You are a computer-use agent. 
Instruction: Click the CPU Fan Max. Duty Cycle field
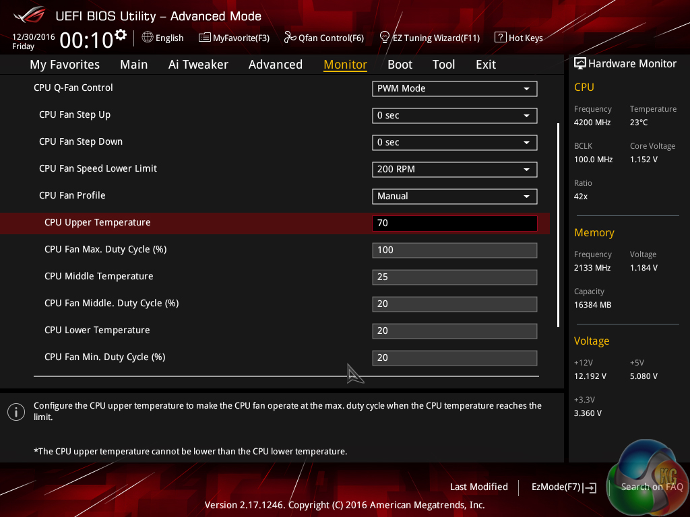pyautogui.click(x=454, y=250)
